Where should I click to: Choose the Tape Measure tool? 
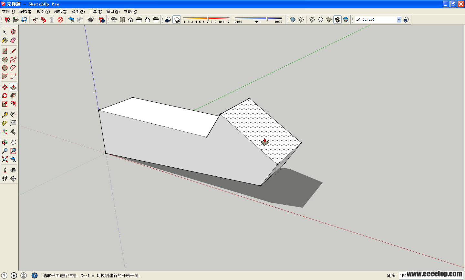[x=5, y=115]
